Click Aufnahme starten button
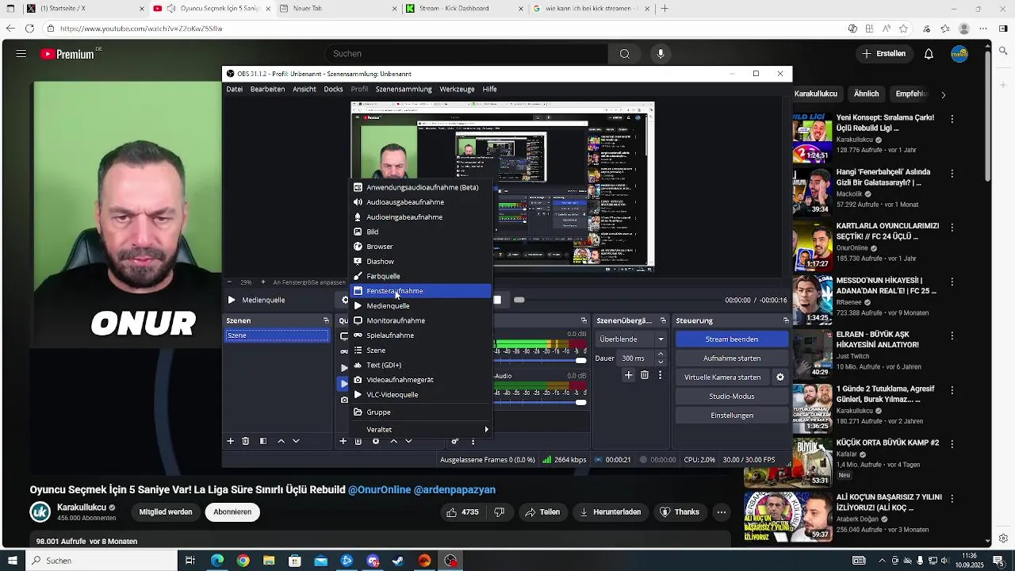 coord(732,358)
